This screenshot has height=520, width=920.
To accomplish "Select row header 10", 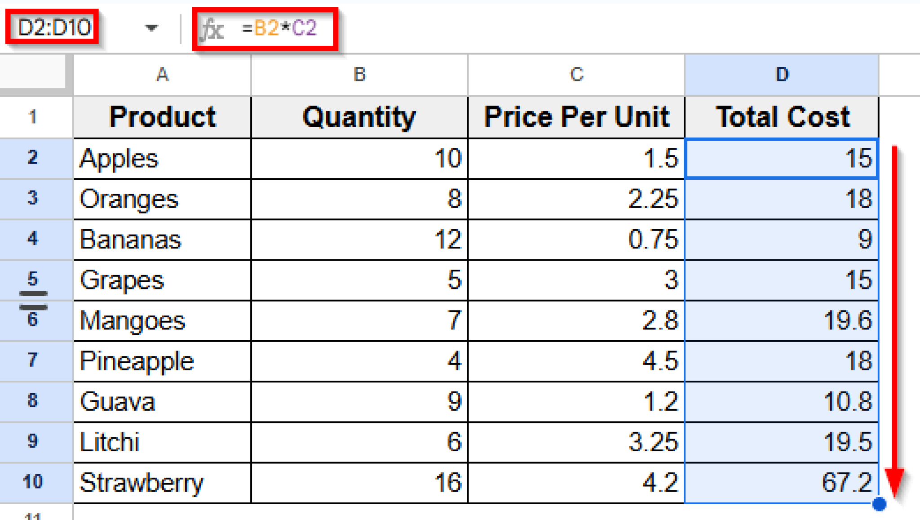I will click(34, 482).
